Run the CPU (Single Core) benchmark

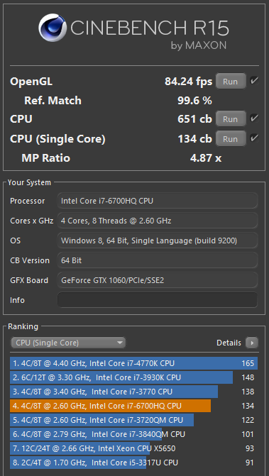tap(231, 139)
